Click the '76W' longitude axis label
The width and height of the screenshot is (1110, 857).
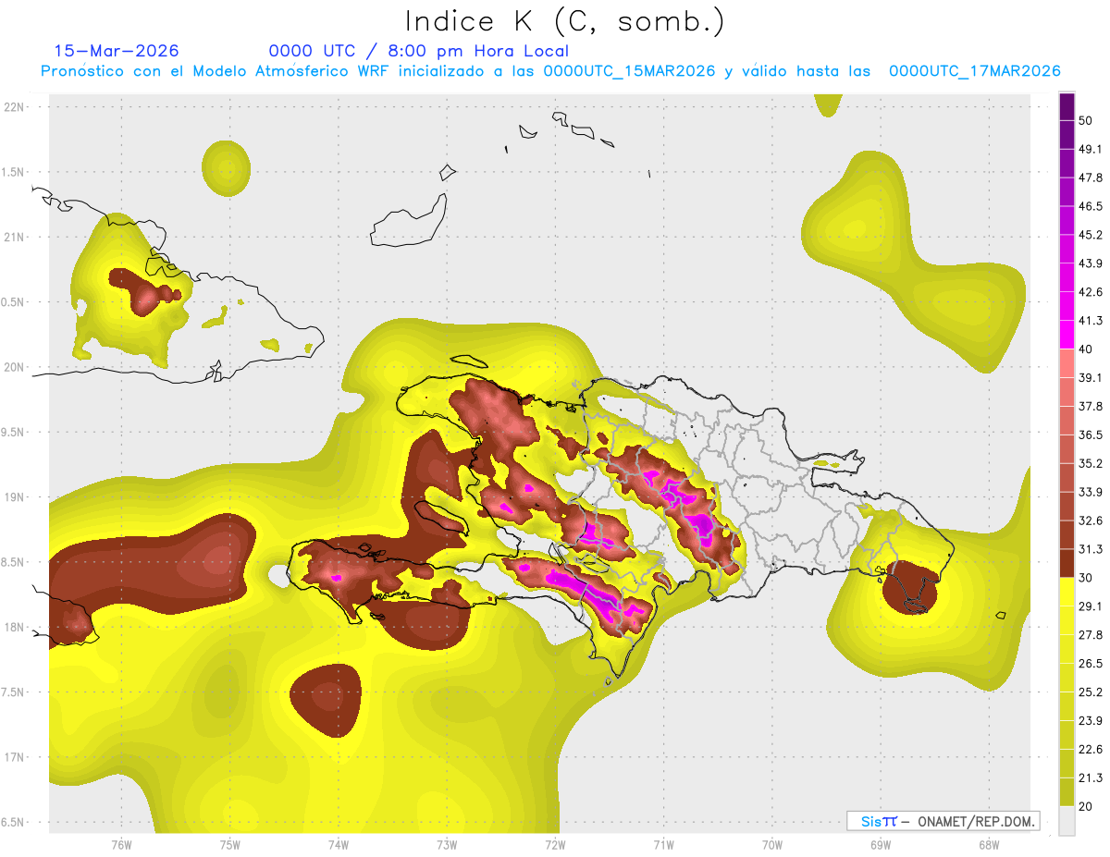tap(121, 844)
